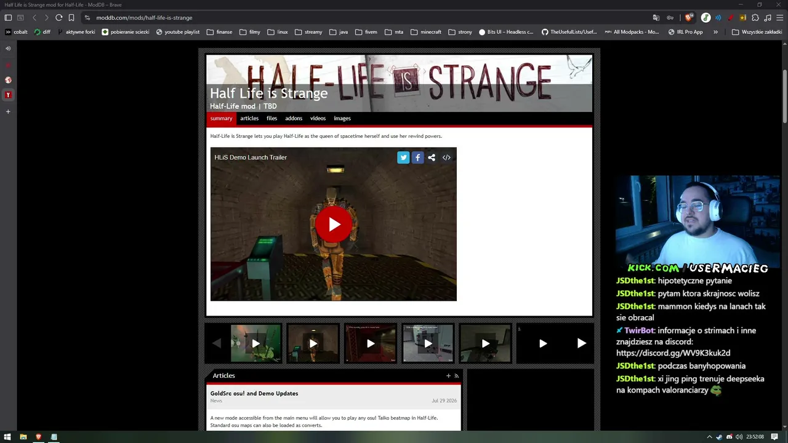This screenshot has width=788, height=443.
Task: Add a new article with plus icon
Action: point(448,376)
